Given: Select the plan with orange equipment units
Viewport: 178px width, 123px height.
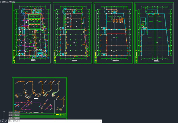Looking at the screenshot, I should click(113, 33).
